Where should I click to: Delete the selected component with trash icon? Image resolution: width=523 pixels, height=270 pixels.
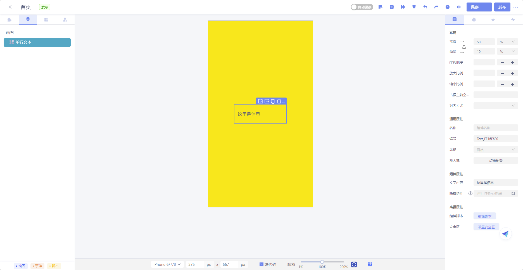click(279, 101)
